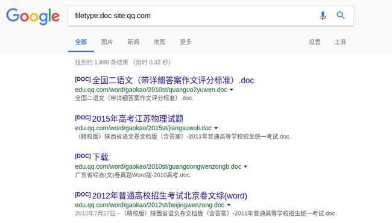Viewport: 392px width, 223px height.
Task: Expand dropdown arrow next to jiangsuwuli.doc URL
Action: [216, 128]
